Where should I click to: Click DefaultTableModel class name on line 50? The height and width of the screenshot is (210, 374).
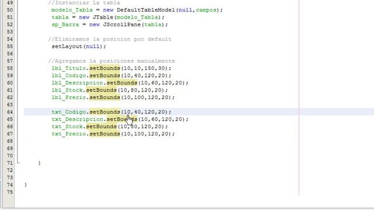click(146, 10)
